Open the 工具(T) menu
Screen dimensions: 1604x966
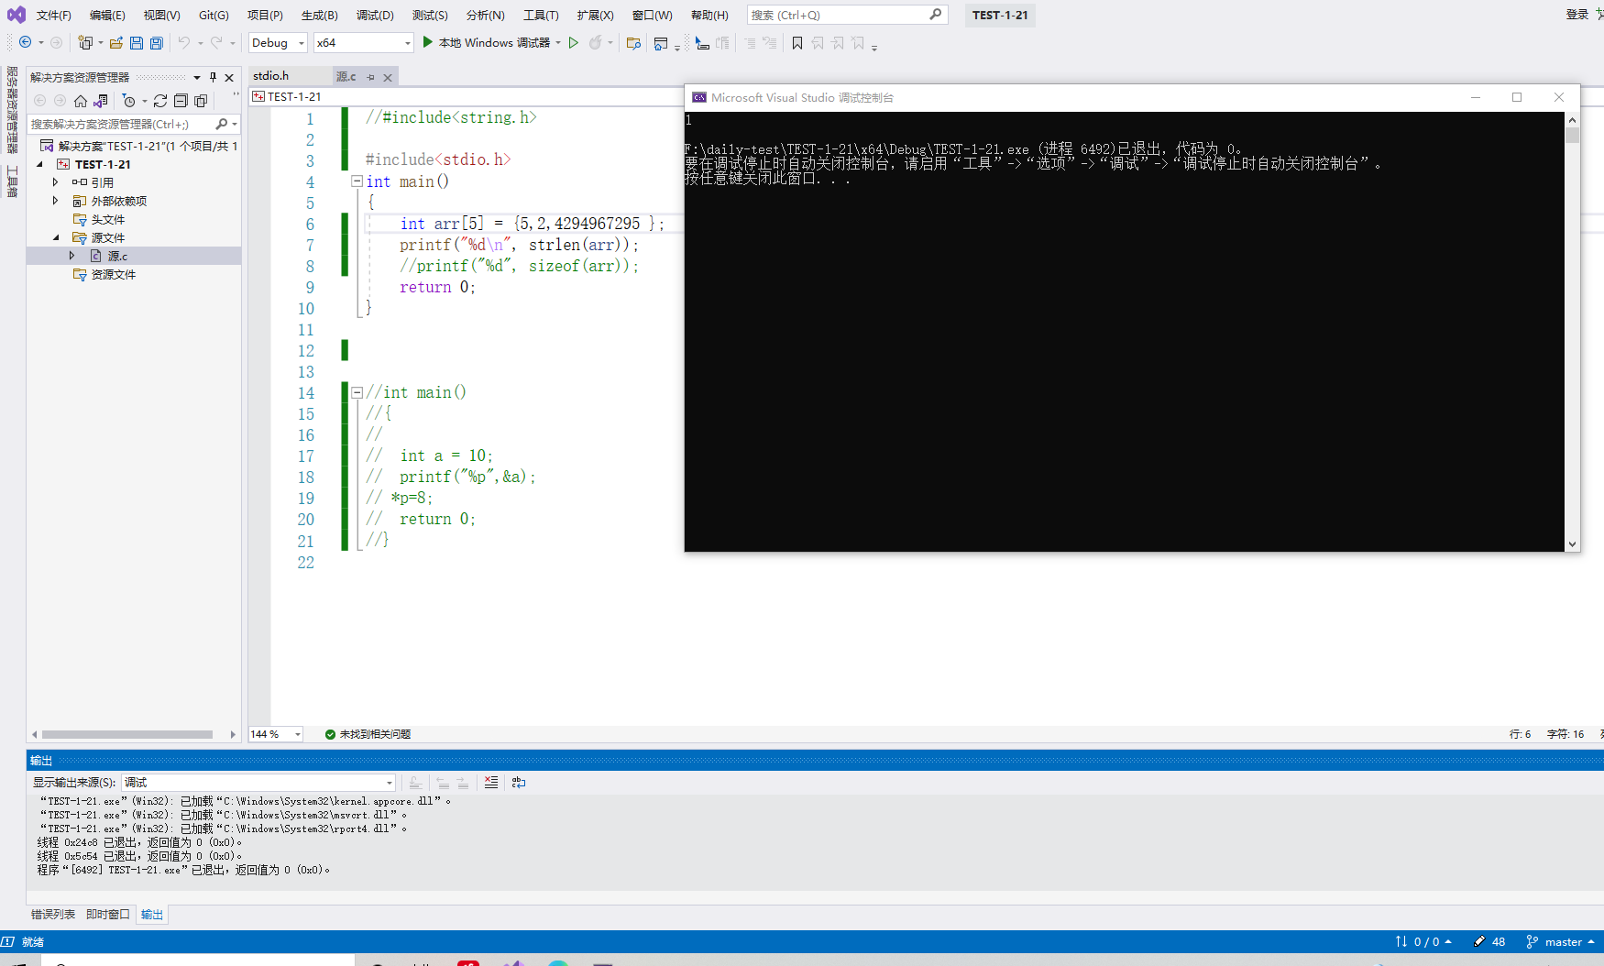tap(541, 15)
